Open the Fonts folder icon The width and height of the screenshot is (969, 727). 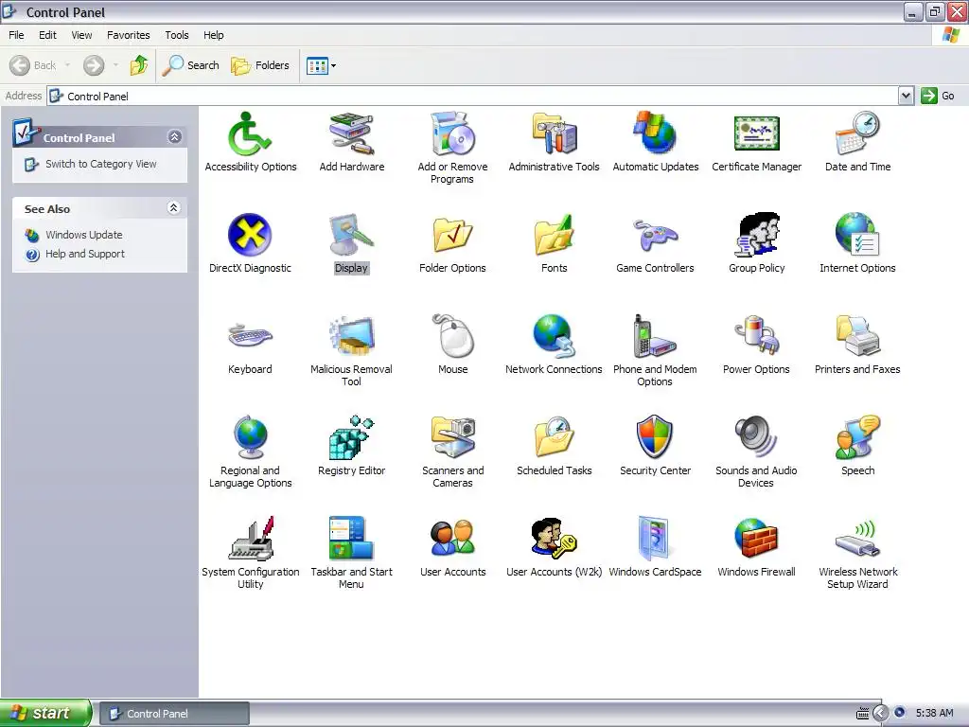point(554,235)
